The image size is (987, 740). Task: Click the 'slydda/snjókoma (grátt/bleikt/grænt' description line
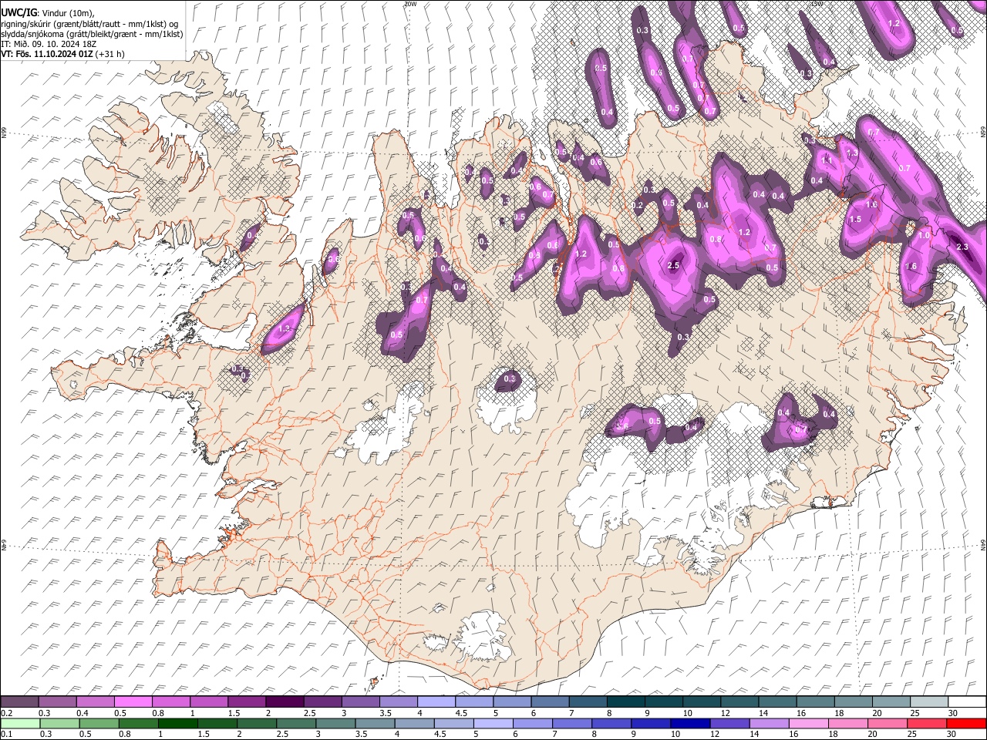pos(92,34)
